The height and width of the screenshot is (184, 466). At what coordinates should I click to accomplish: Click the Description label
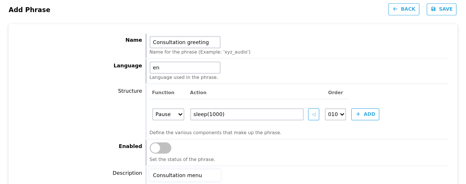click(127, 173)
